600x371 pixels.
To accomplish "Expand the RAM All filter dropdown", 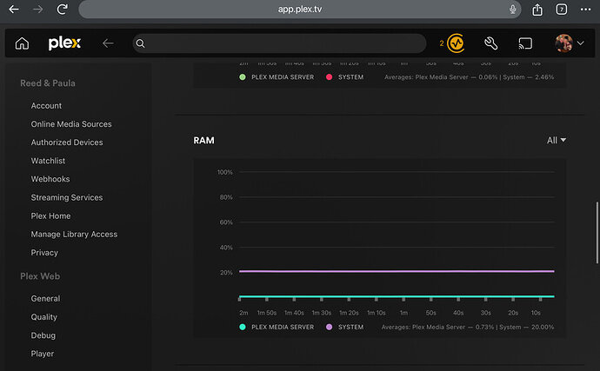I will point(556,141).
